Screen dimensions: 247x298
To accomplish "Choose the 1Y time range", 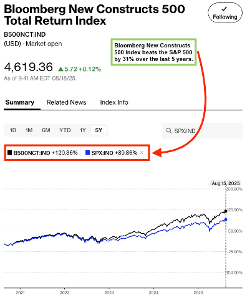I will point(83,130).
